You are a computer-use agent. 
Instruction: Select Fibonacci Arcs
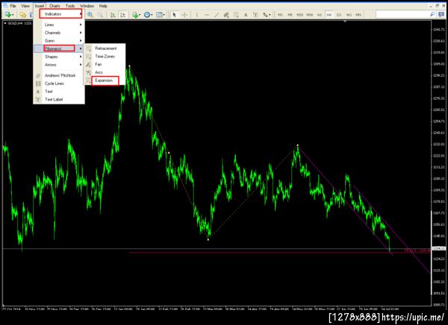coord(105,72)
